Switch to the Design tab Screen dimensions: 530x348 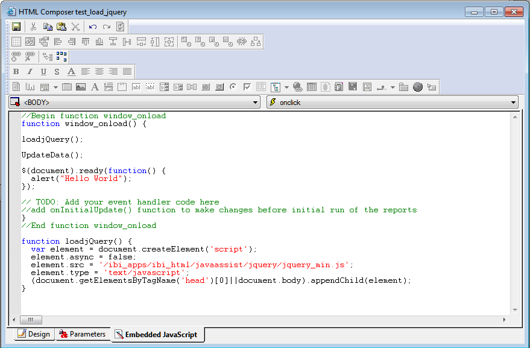[34, 334]
